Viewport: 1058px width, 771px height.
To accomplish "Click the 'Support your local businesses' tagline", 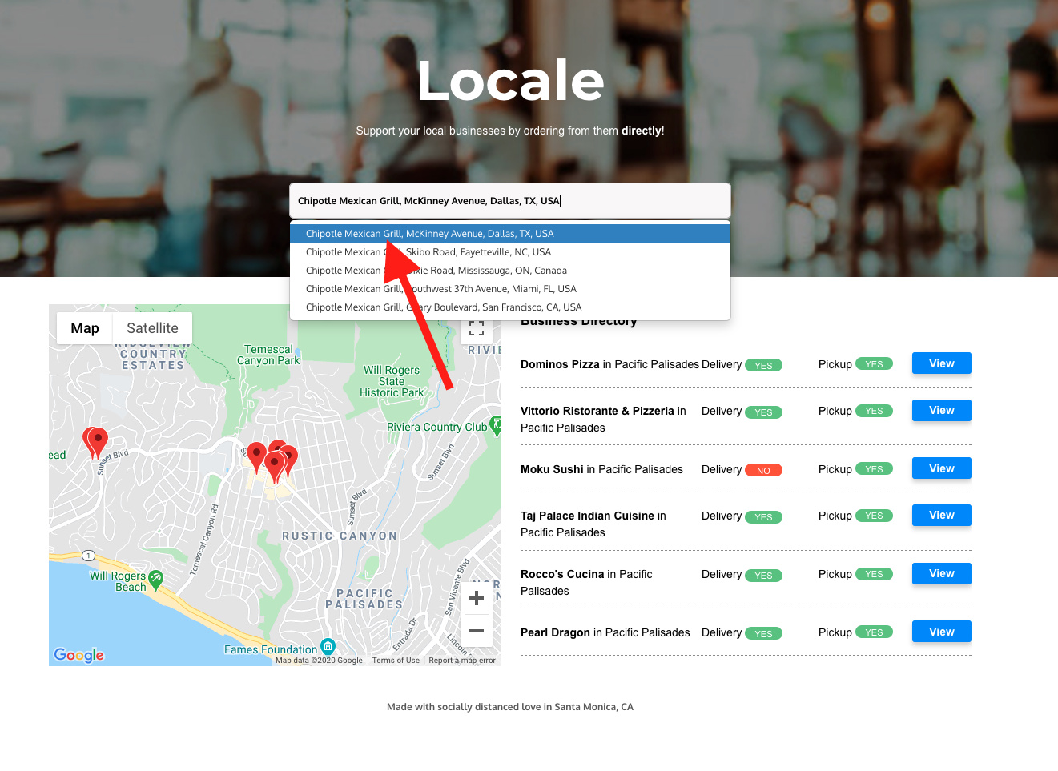I will [510, 131].
